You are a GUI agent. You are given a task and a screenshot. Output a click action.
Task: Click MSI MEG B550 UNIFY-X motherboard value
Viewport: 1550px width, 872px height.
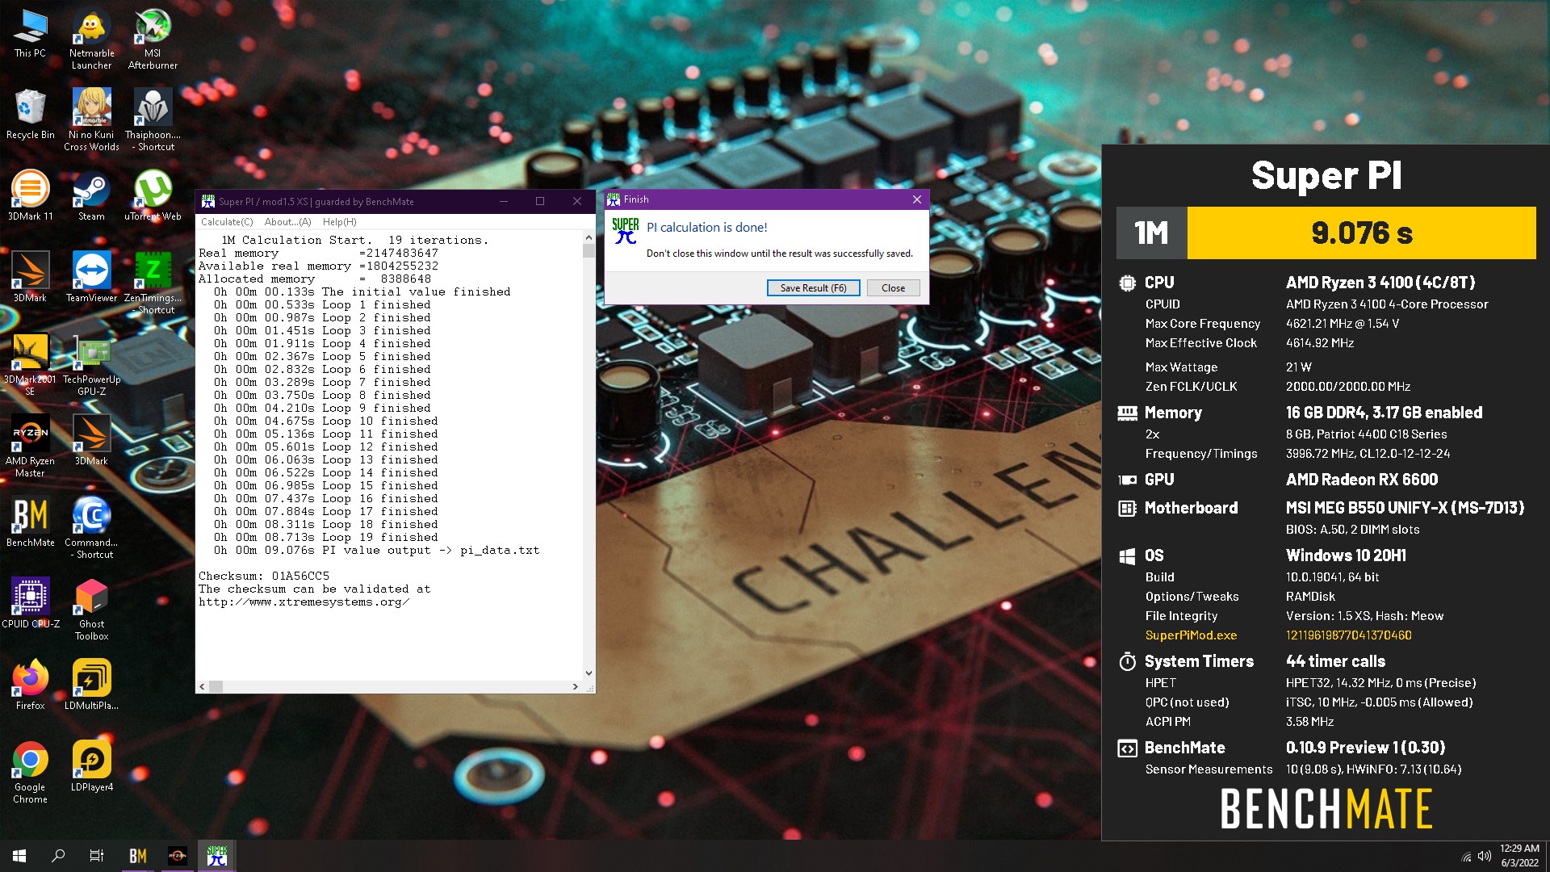tap(1405, 508)
